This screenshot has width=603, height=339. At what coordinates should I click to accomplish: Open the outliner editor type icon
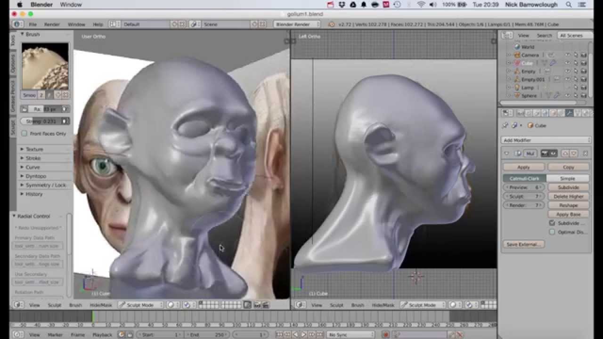507,35
